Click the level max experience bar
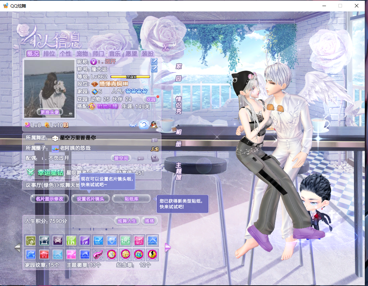 point(130,77)
